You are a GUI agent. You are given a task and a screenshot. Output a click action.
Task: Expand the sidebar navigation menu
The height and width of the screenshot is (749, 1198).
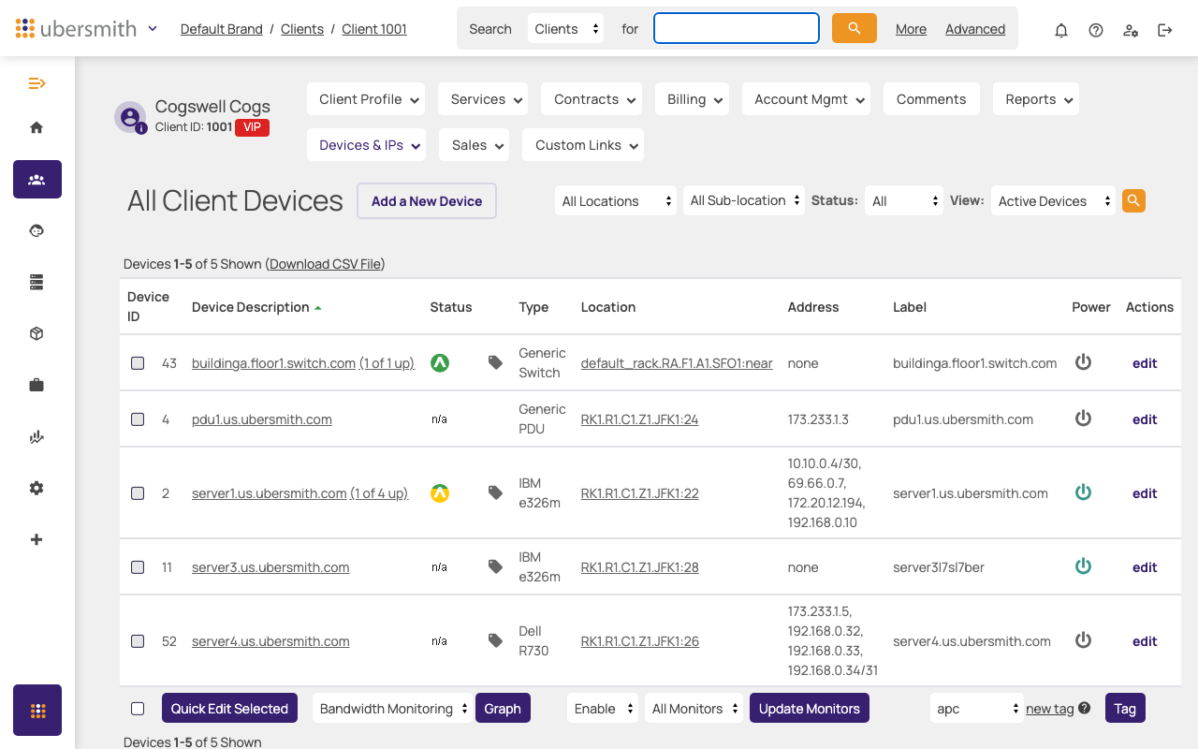click(x=37, y=83)
